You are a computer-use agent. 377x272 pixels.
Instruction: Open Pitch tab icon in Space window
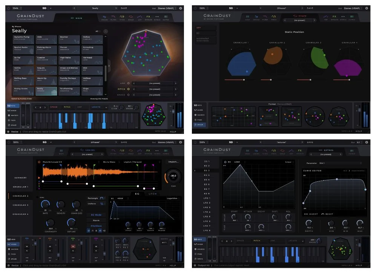point(274,18)
